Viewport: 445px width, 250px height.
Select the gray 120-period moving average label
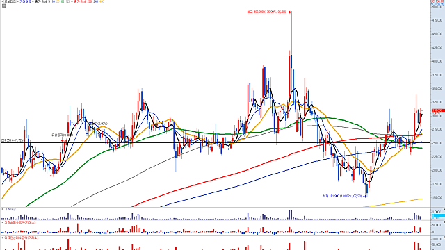coord(68,1)
